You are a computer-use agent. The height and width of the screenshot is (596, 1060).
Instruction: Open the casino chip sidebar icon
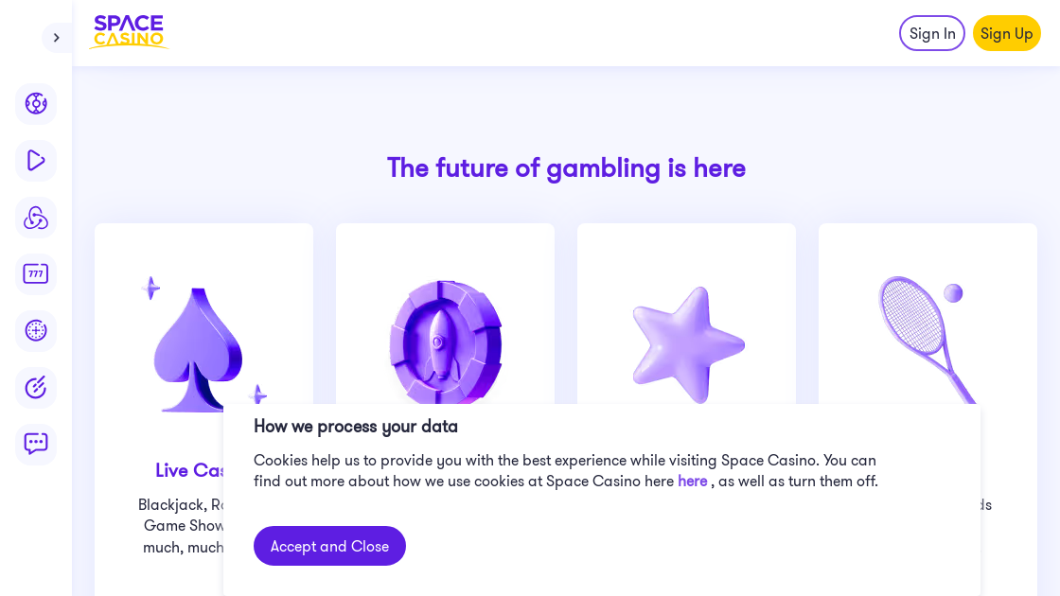[x=36, y=103]
